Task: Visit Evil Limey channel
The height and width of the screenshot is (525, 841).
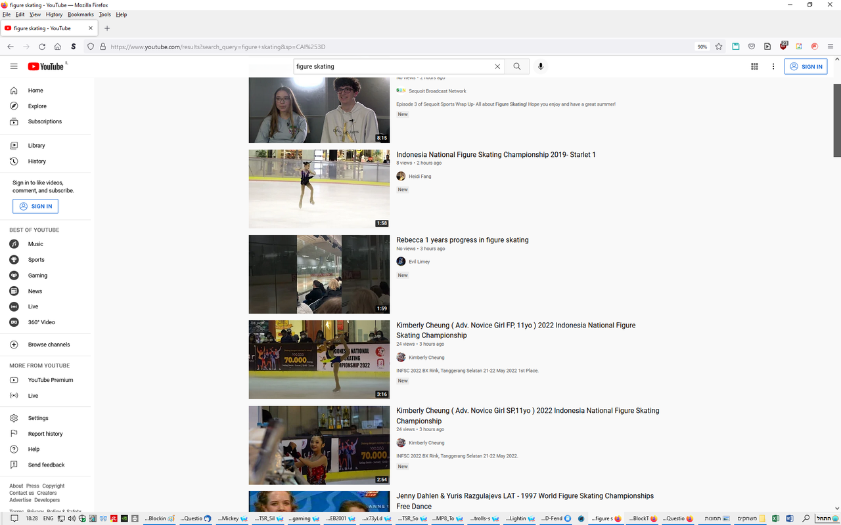Action: click(x=419, y=262)
